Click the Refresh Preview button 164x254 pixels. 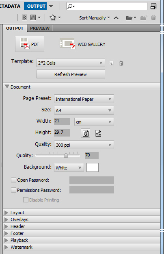[x=71, y=74]
